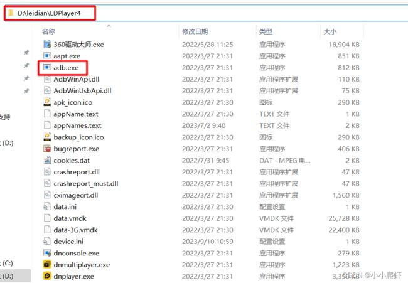Image resolution: width=408 pixels, height=283 pixels.
Task: Select file name cookies.dat
Action: coord(72,161)
